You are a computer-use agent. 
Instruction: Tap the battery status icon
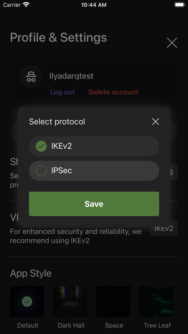(x=180, y=5)
